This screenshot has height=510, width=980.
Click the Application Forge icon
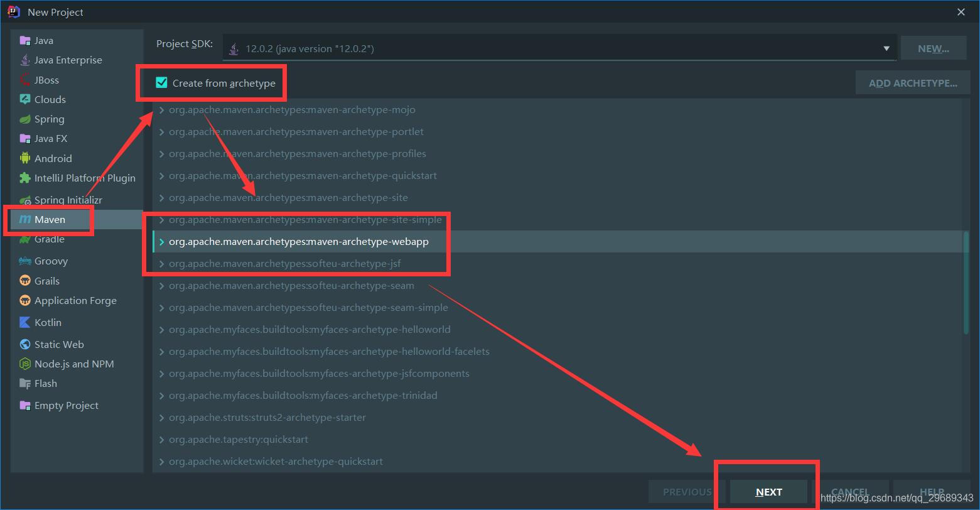[25, 300]
